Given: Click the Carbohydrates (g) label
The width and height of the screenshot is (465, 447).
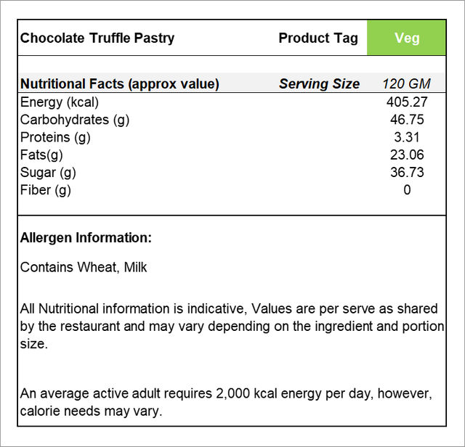Looking at the screenshot, I should pos(75,120).
